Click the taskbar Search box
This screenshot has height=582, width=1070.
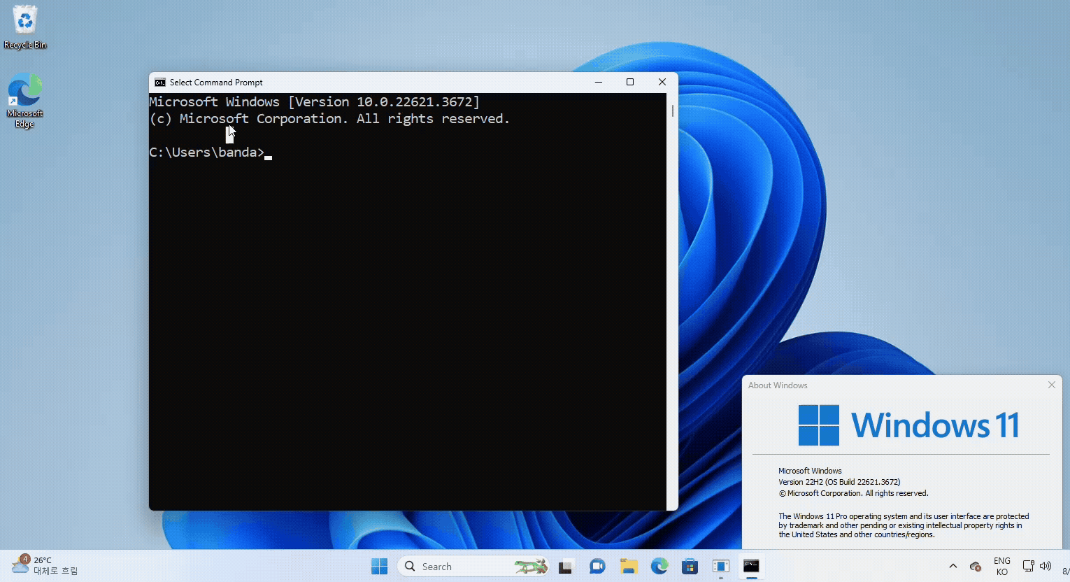point(473,567)
